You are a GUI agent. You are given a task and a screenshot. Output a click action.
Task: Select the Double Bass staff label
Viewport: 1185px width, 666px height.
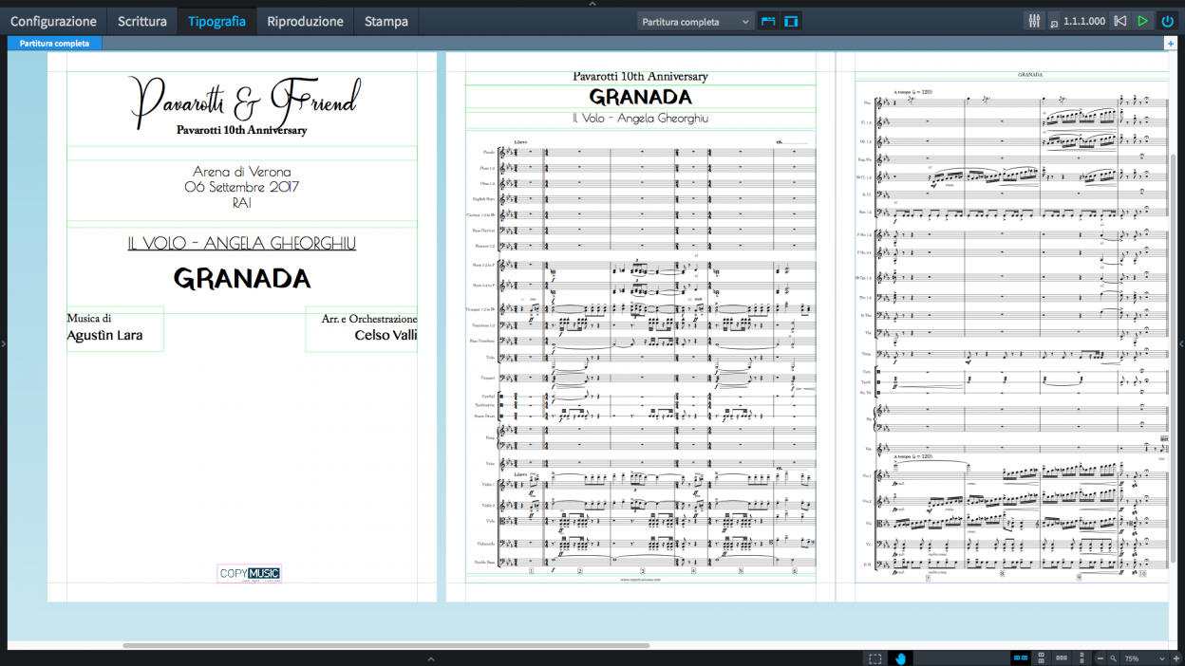click(484, 562)
